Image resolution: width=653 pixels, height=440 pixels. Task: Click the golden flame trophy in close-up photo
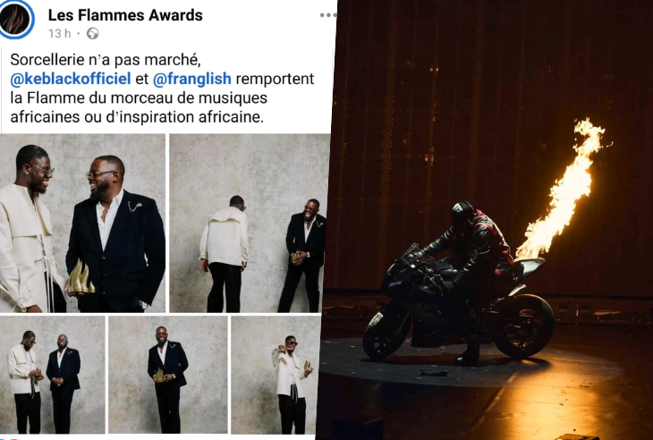point(81,277)
